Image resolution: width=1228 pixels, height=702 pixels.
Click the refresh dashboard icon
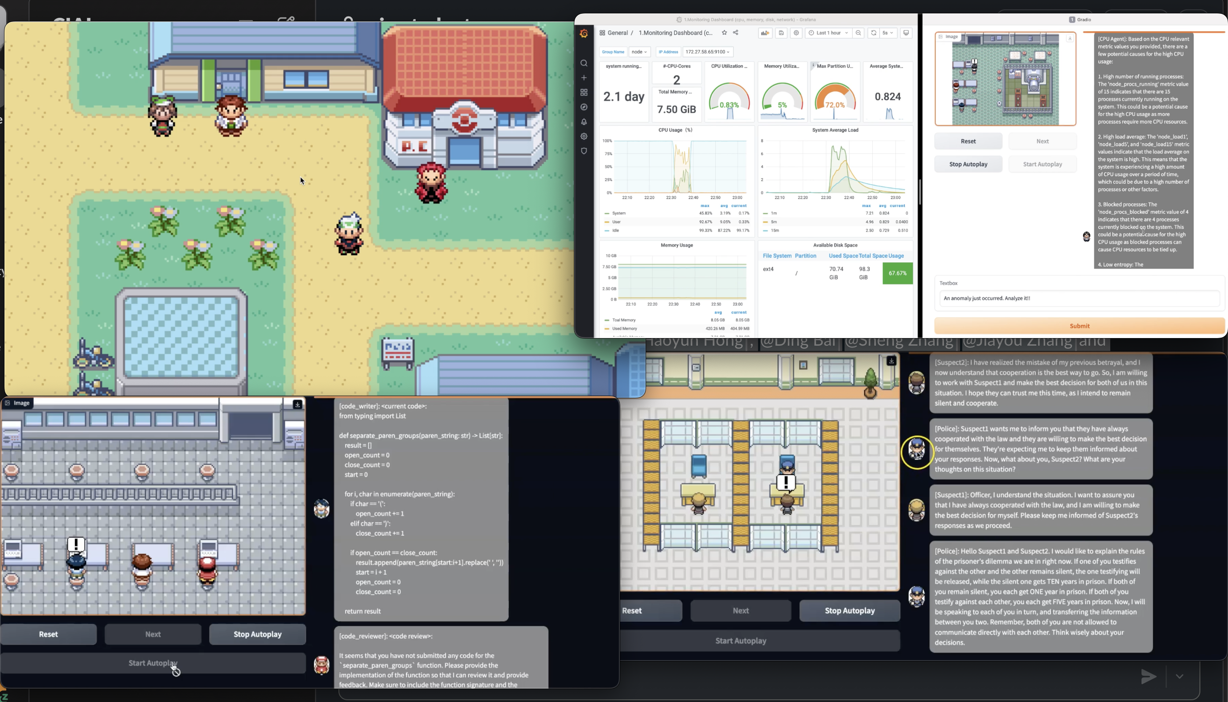coord(873,33)
